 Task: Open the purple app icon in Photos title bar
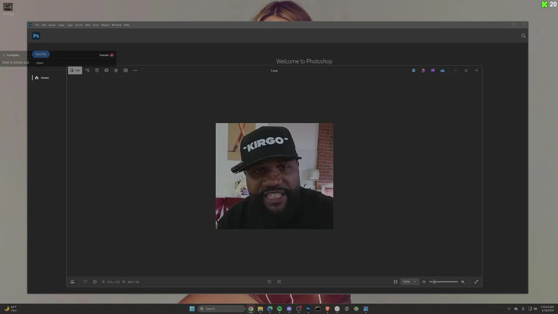point(433,70)
